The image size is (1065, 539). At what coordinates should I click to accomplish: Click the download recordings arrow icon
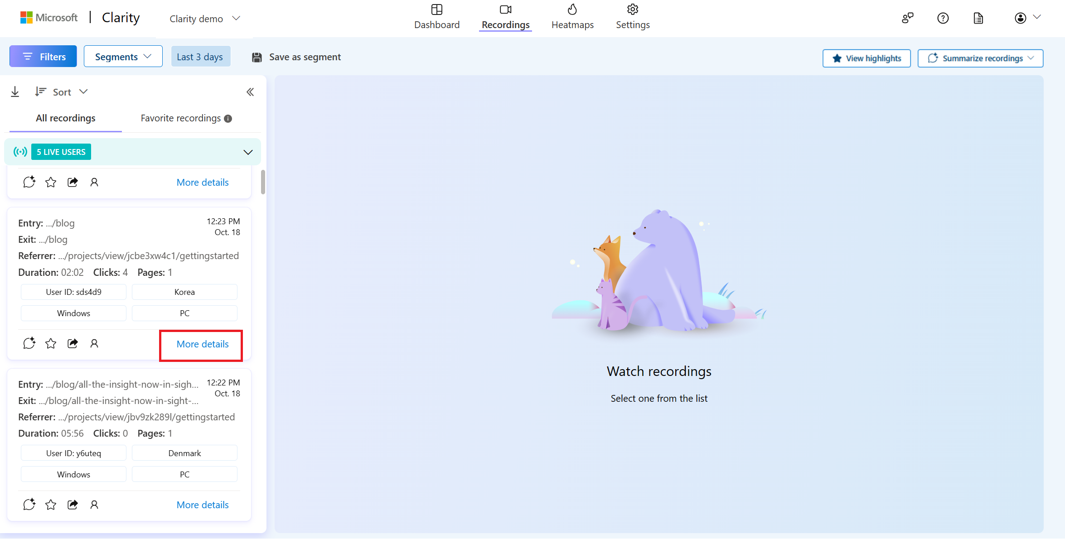[x=15, y=92]
